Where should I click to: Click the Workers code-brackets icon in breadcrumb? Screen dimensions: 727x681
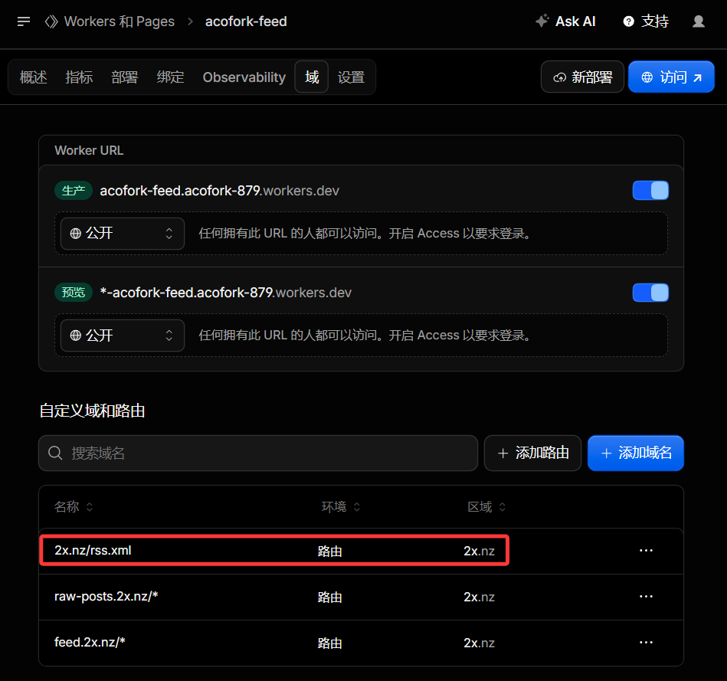(51, 21)
